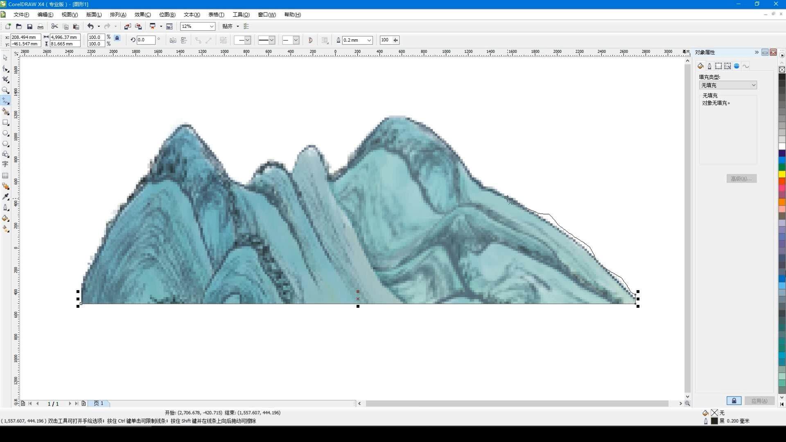The width and height of the screenshot is (786, 442).
Task: Expand the outline width 0.2 mm dropdown
Action: coord(369,40)
